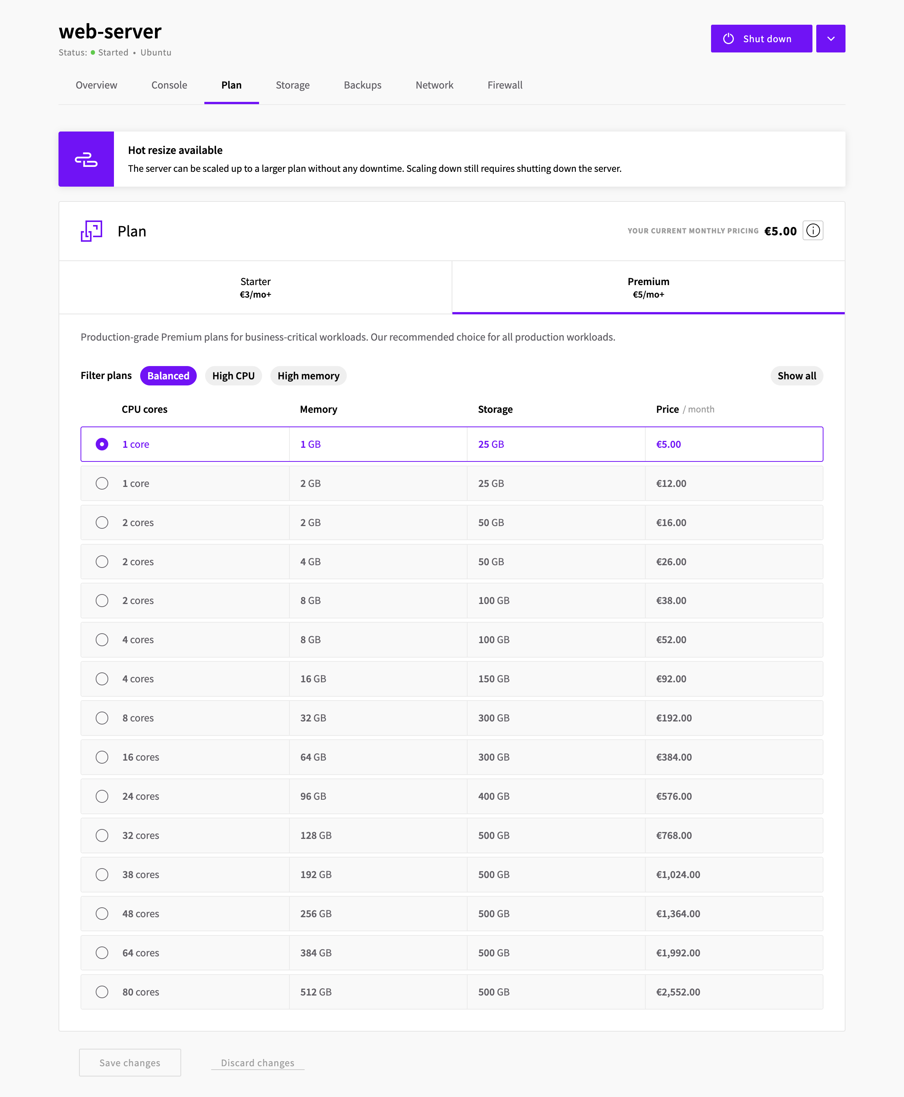Choose the €26.00 plan radio button

pos(102,561)
